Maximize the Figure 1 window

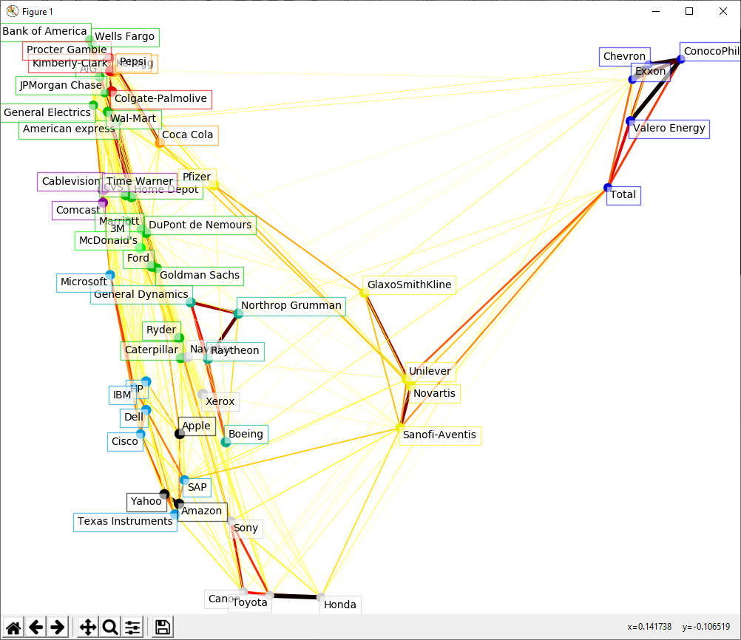pos(689,11)
